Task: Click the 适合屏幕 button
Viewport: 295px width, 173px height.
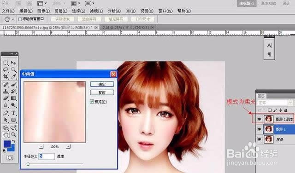Action: pos(89,19)
